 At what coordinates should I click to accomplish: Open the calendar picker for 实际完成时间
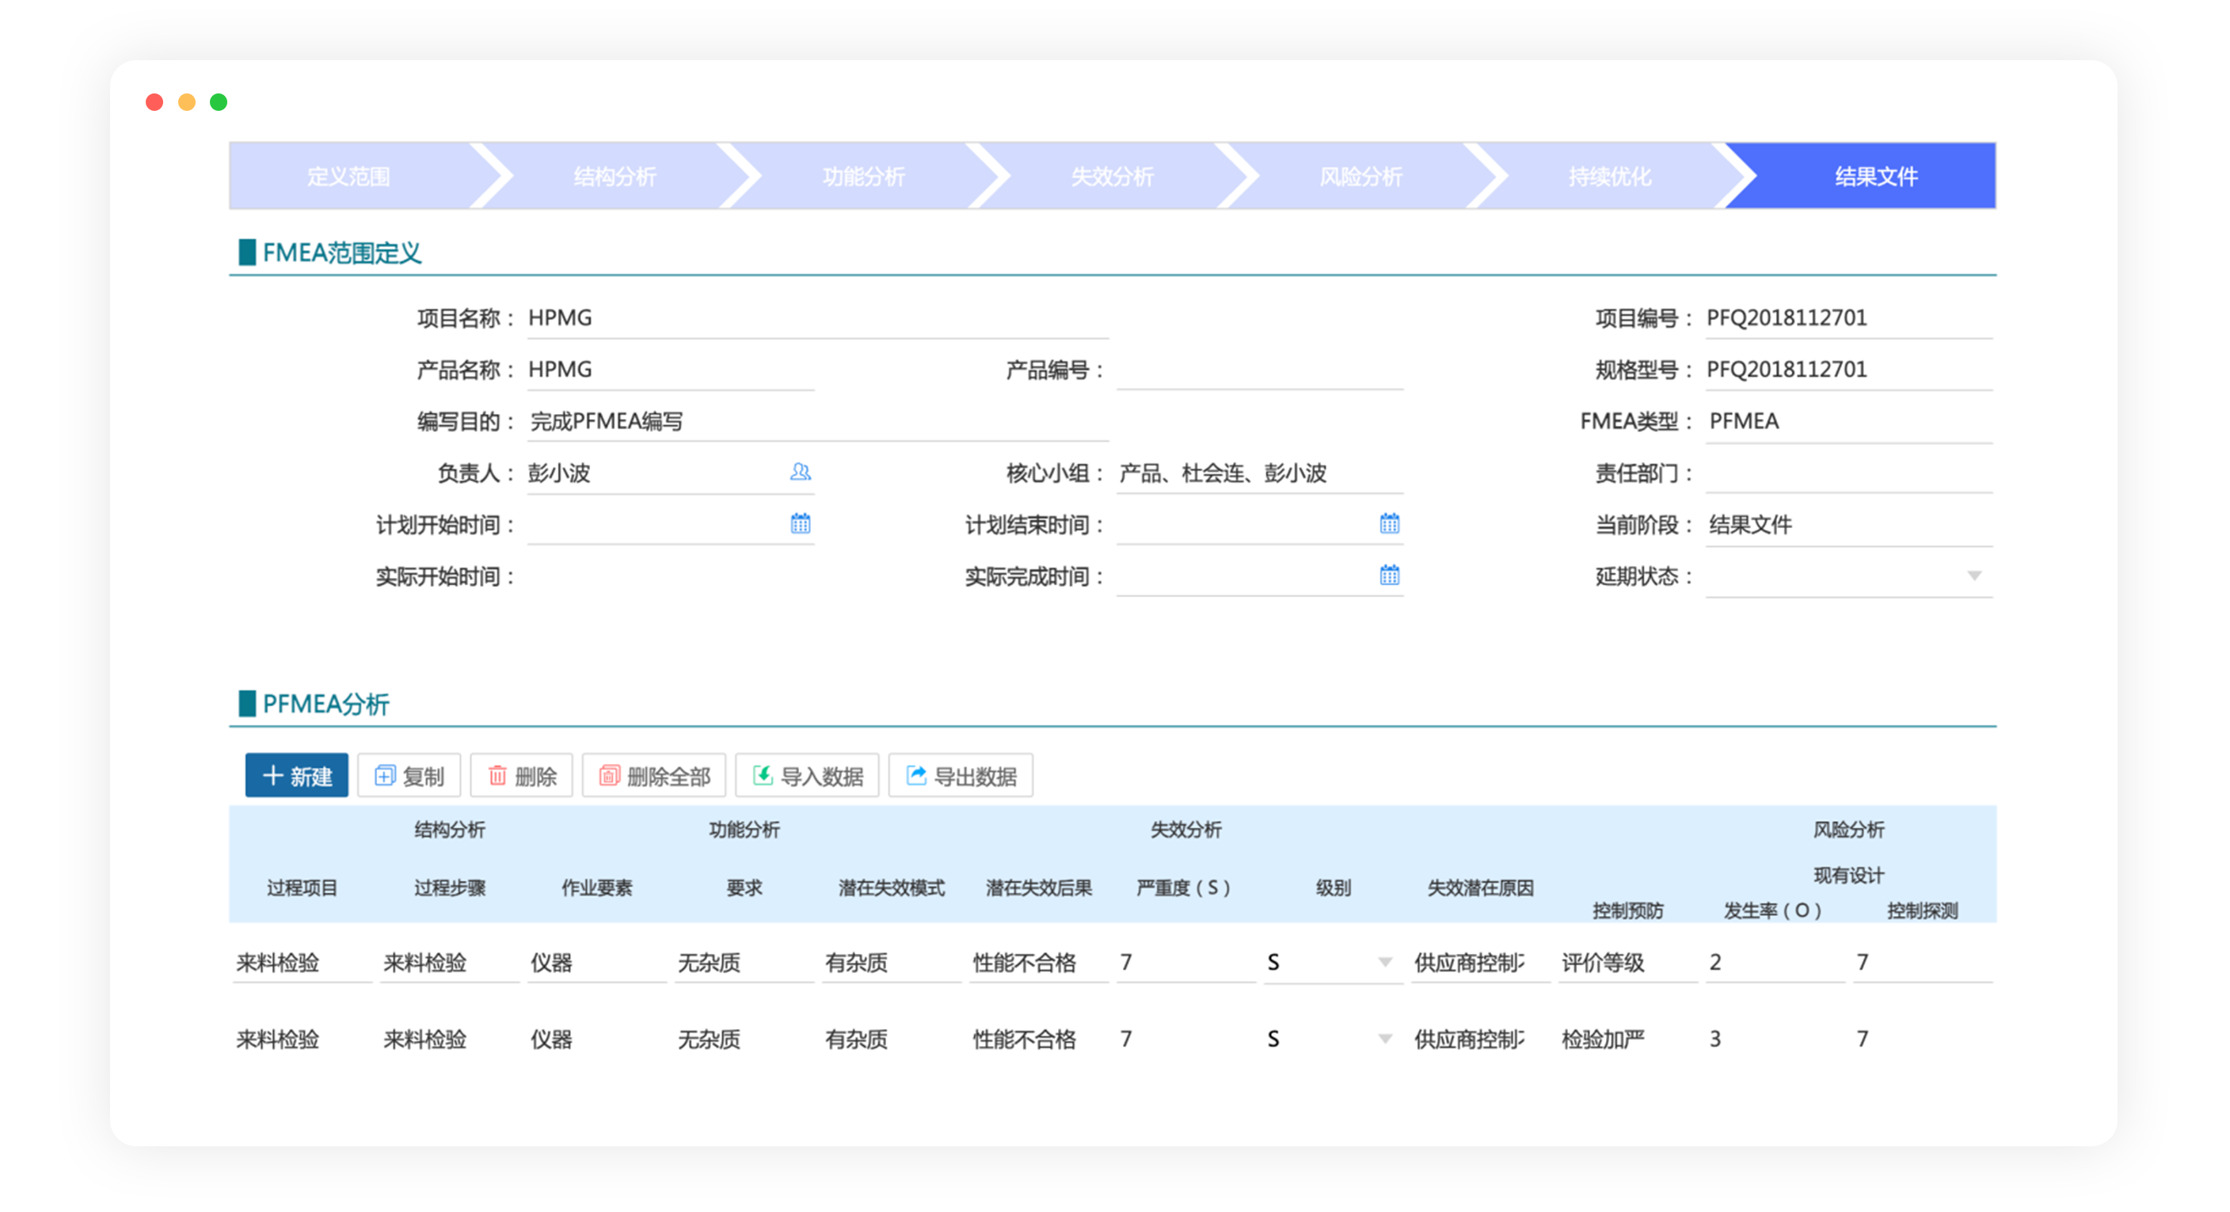(x=1390, y=575)
